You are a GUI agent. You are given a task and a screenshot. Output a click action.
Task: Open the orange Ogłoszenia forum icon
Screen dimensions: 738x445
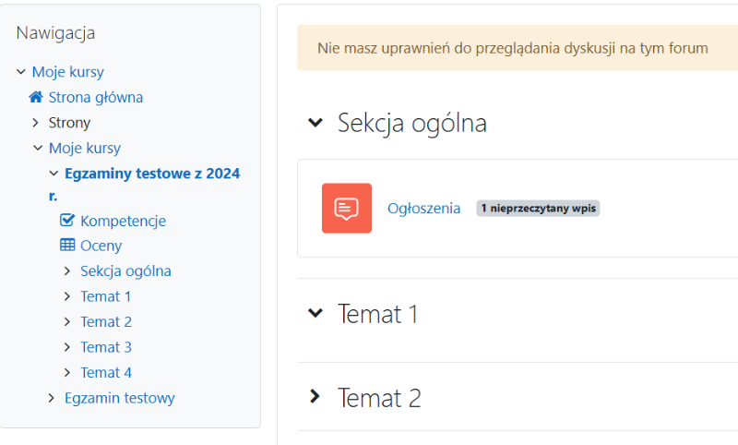point(346,209)
